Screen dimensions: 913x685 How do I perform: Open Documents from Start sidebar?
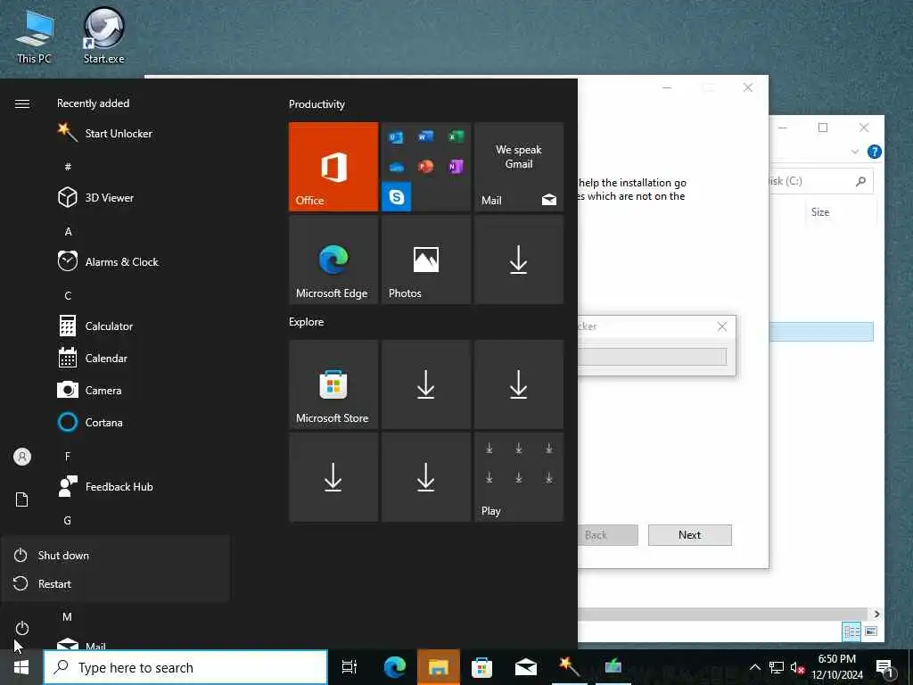click(x=22, y=499)
